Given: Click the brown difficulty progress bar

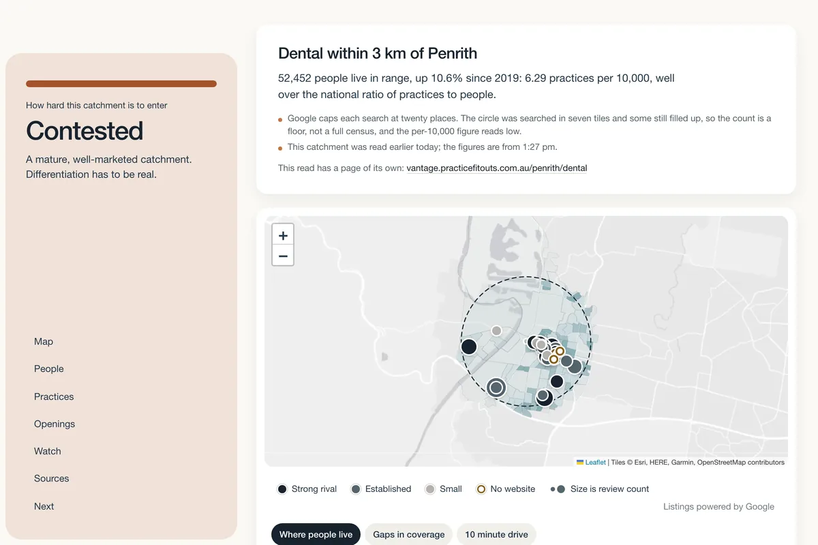Looking at the screenshot, I should coord(121,84).
